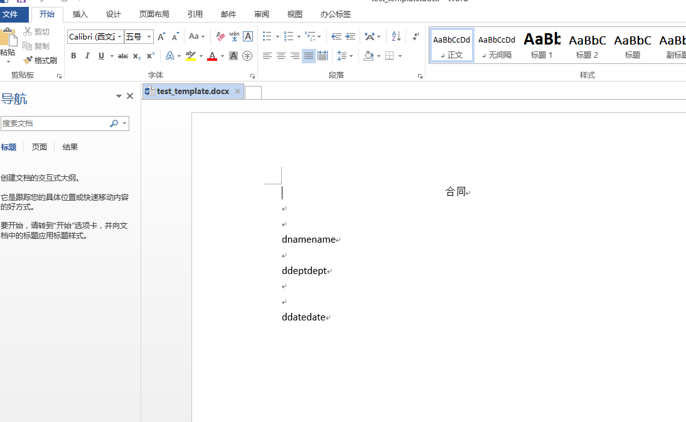686x422 pixels.
Task: Click the bullet list icon
Action: [x=267, y=36]
